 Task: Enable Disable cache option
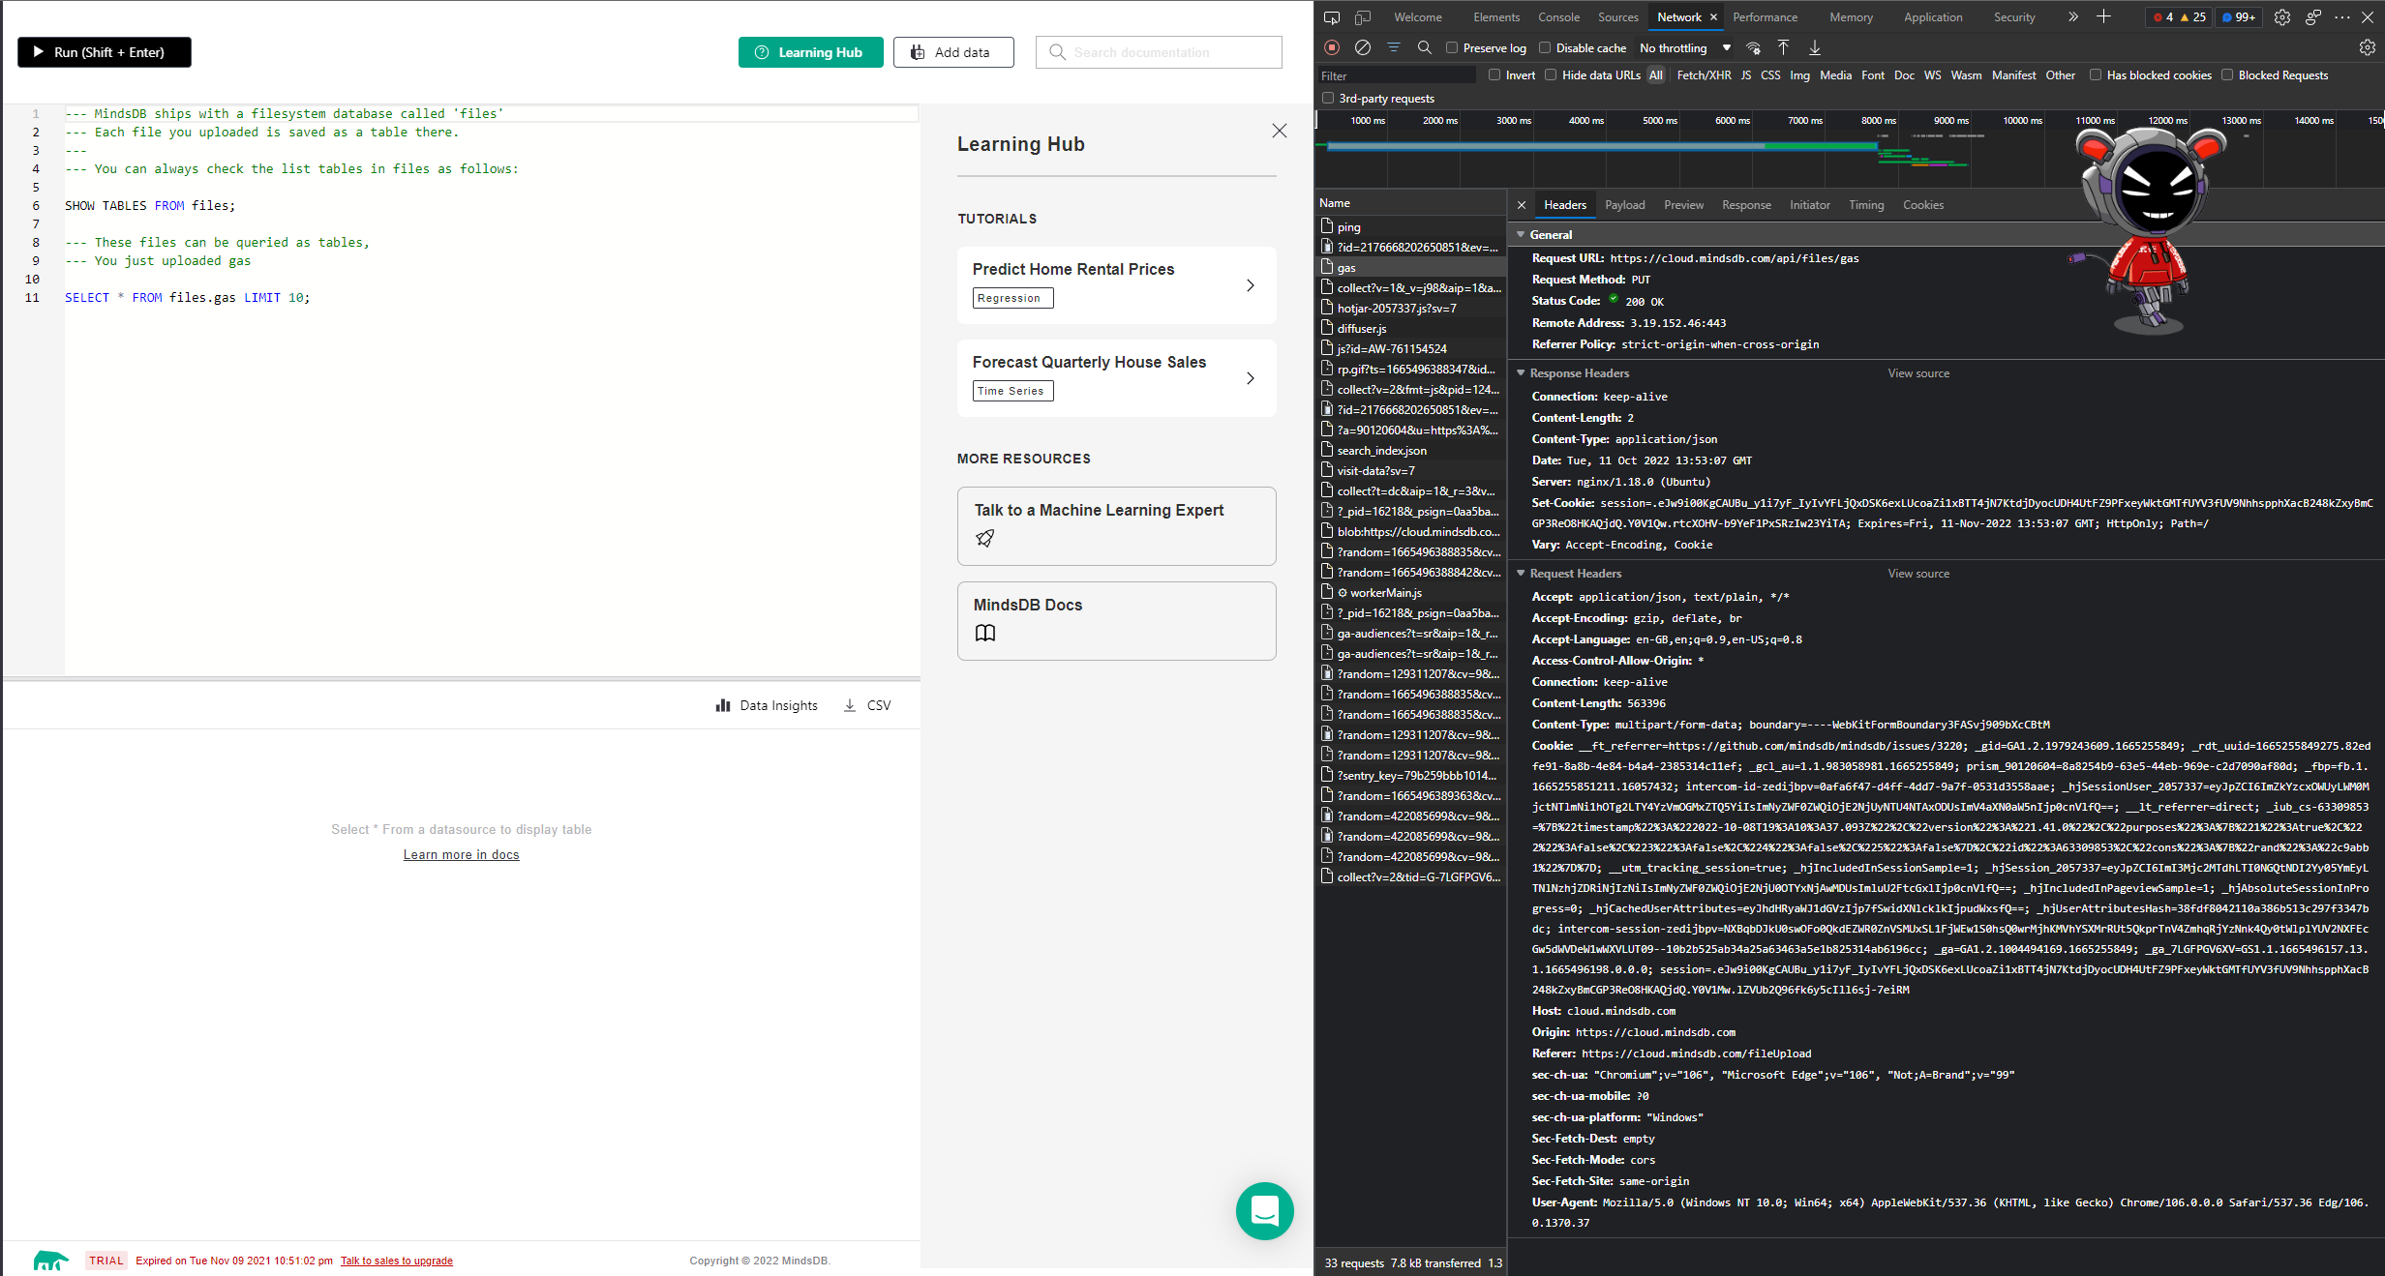click(1546, 47)
